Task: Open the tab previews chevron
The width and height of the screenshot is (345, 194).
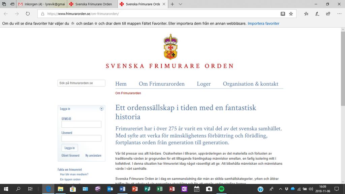Action: [181, 4]
